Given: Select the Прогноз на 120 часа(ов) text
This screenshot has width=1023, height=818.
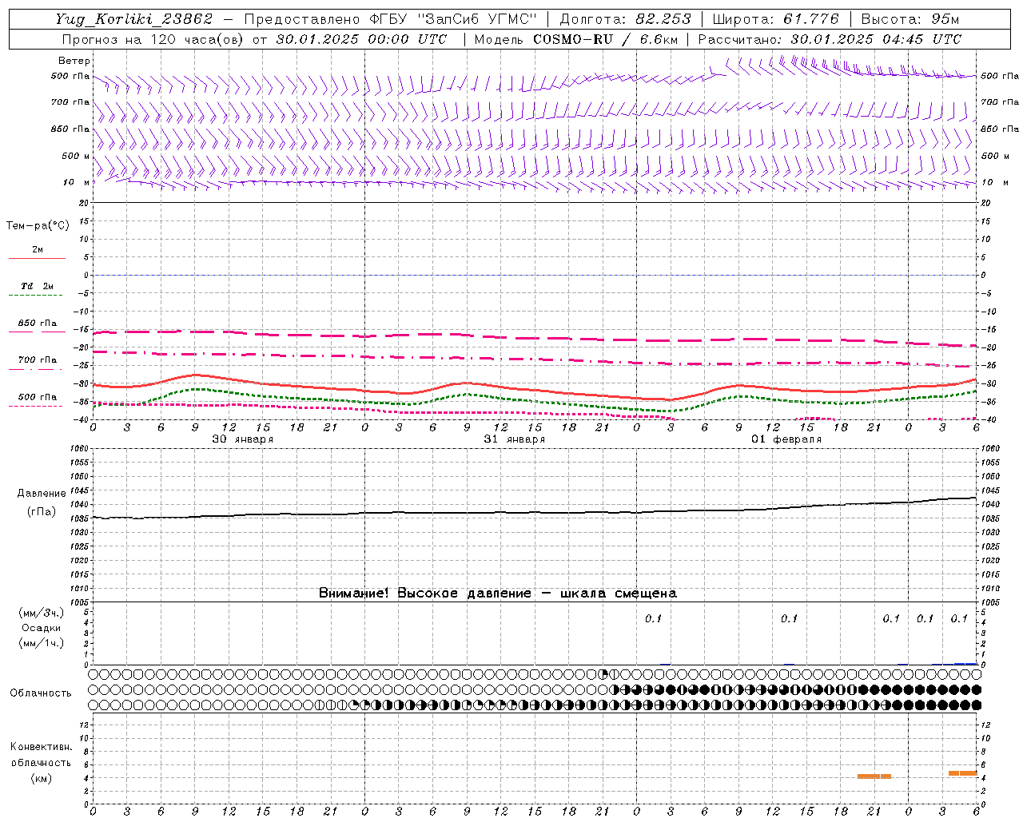Looking at the screenshot, I should pos(154,39).
